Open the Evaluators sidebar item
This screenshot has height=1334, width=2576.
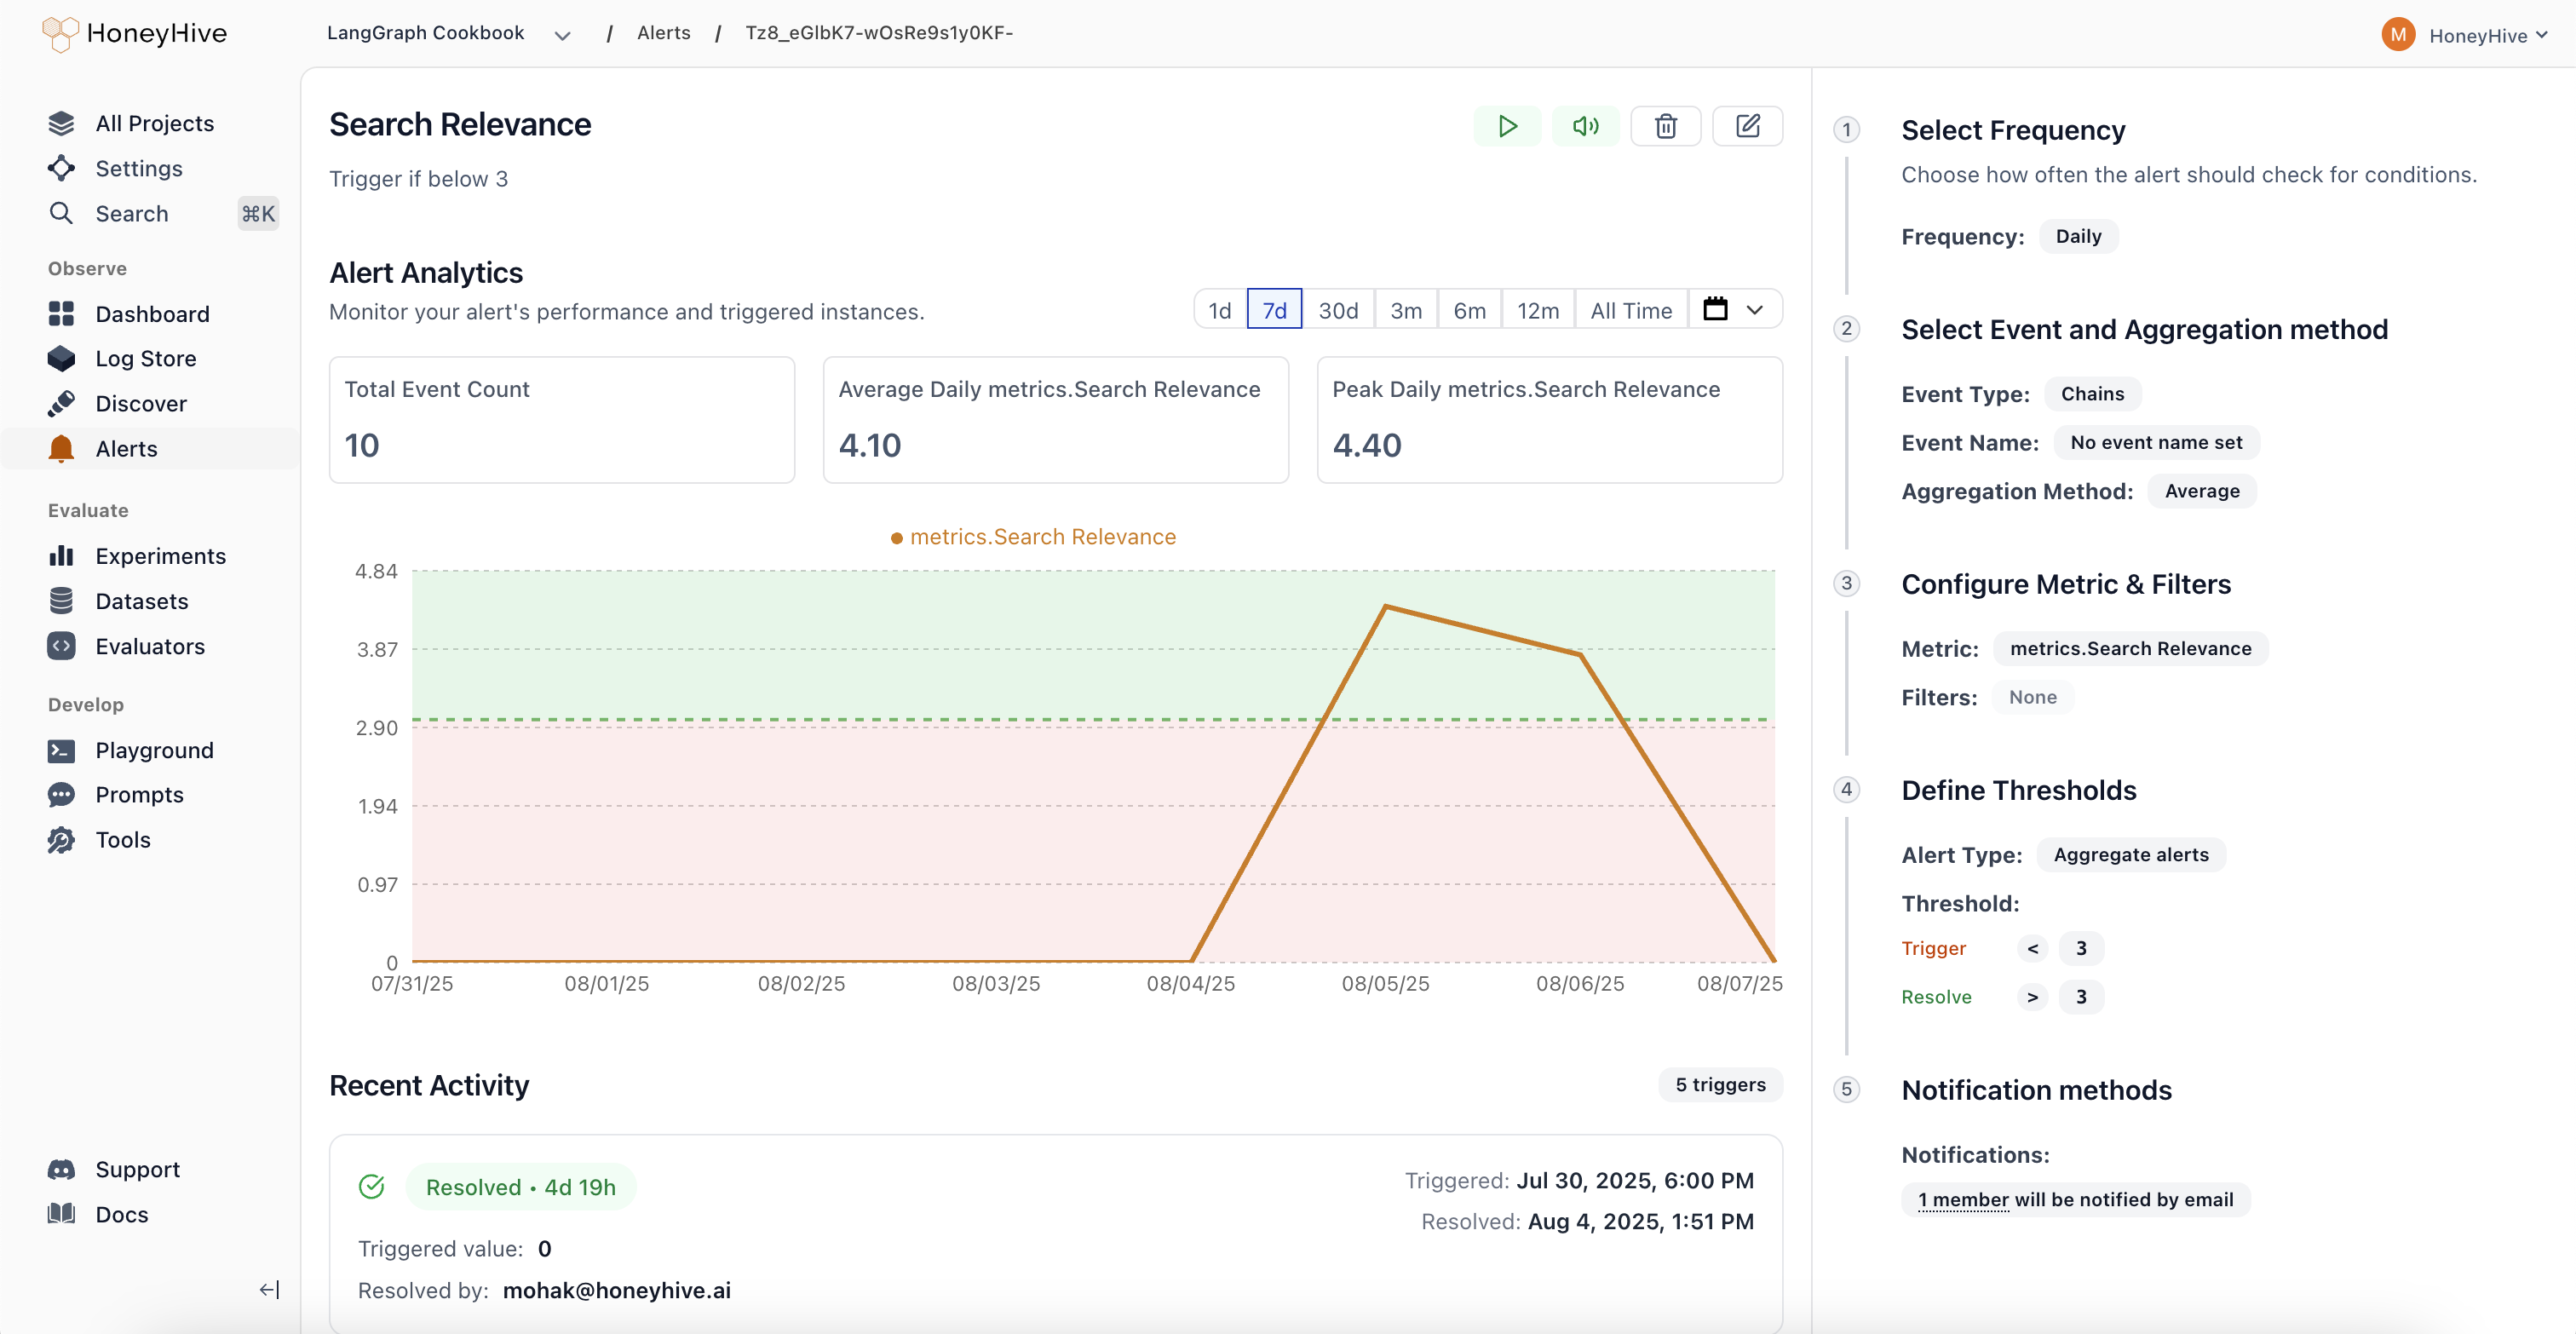[x=149, y=646]
